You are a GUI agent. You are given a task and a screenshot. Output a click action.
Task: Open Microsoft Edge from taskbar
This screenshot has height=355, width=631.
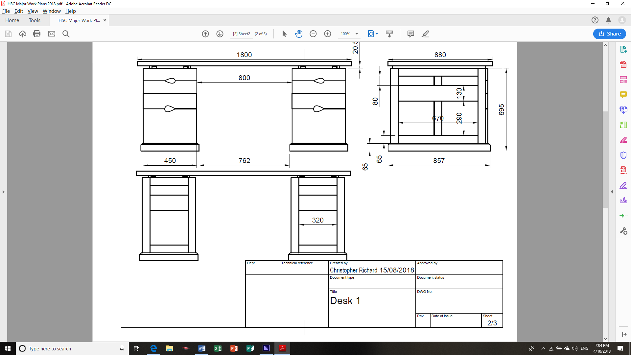[x=153, y=348]
